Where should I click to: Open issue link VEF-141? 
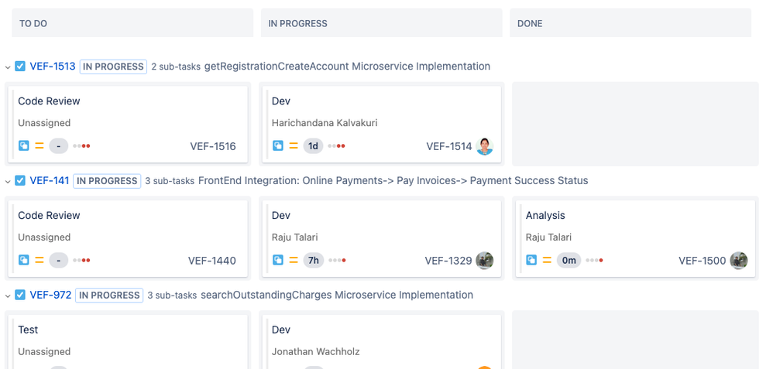pyautogui.click(x=50, y=180)
